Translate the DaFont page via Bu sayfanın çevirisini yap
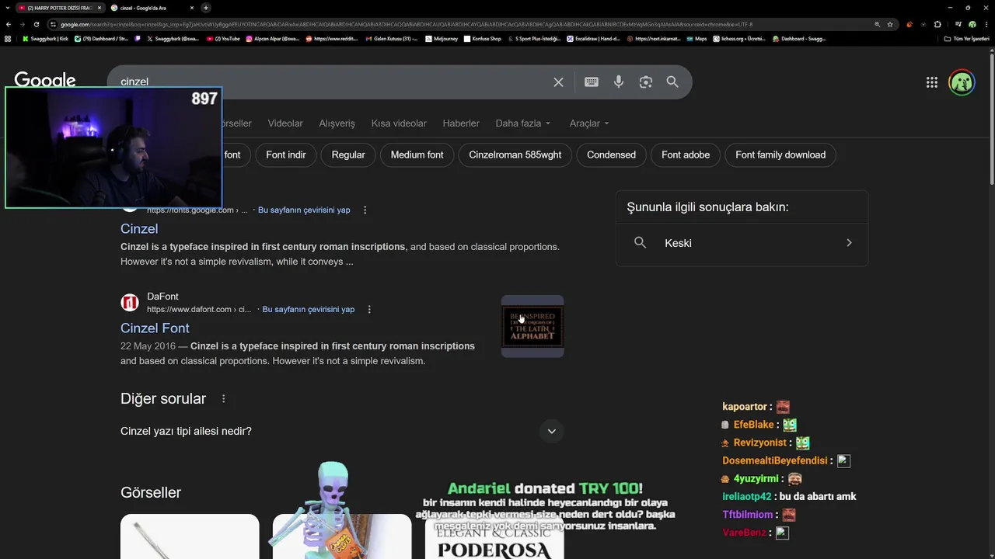995x559 pixels. [309, 309]
